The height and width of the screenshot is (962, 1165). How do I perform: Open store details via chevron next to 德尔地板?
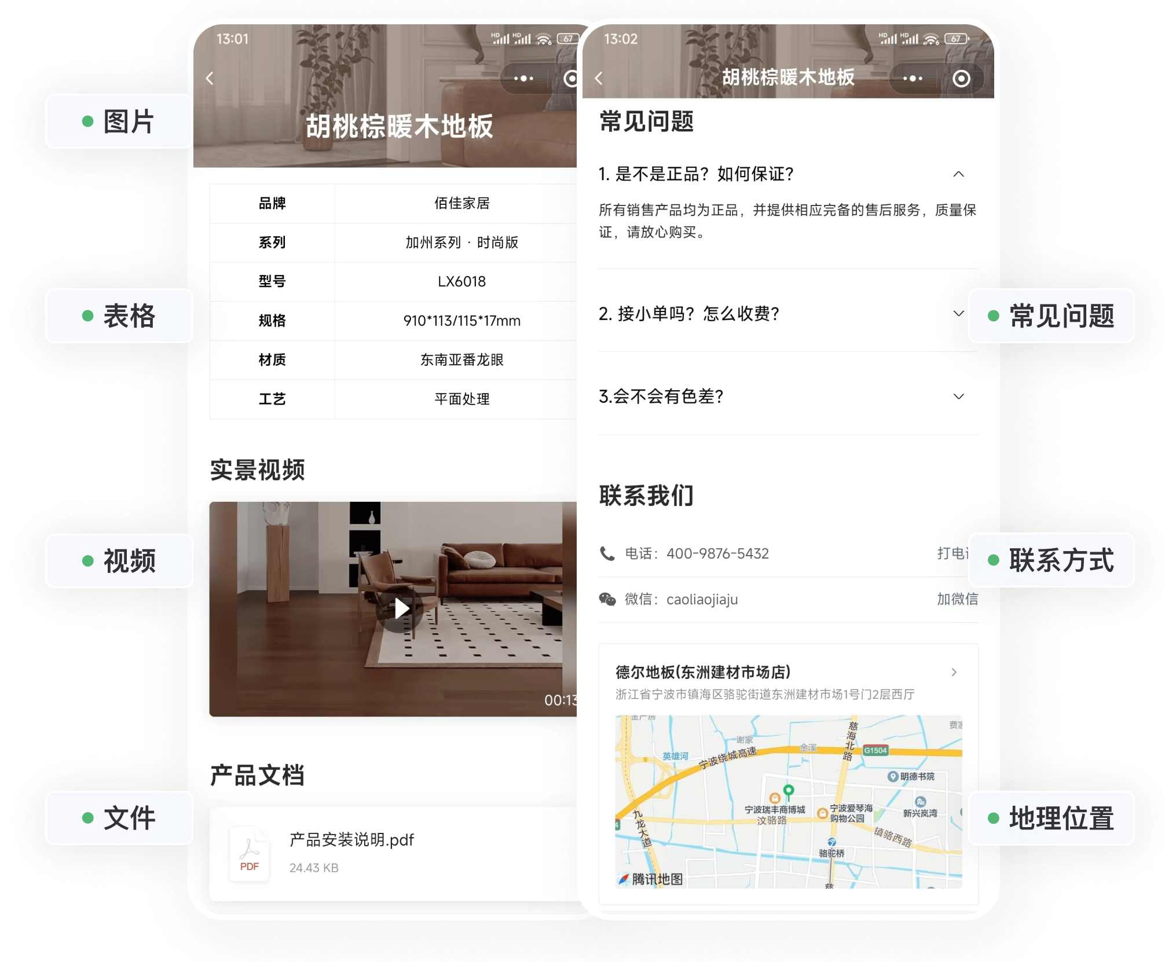[x=954, y=673]
